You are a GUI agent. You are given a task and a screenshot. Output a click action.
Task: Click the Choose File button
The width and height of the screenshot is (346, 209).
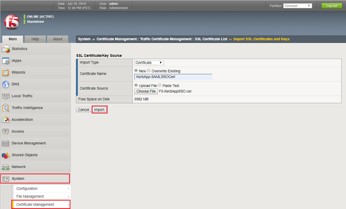(146, 91)
